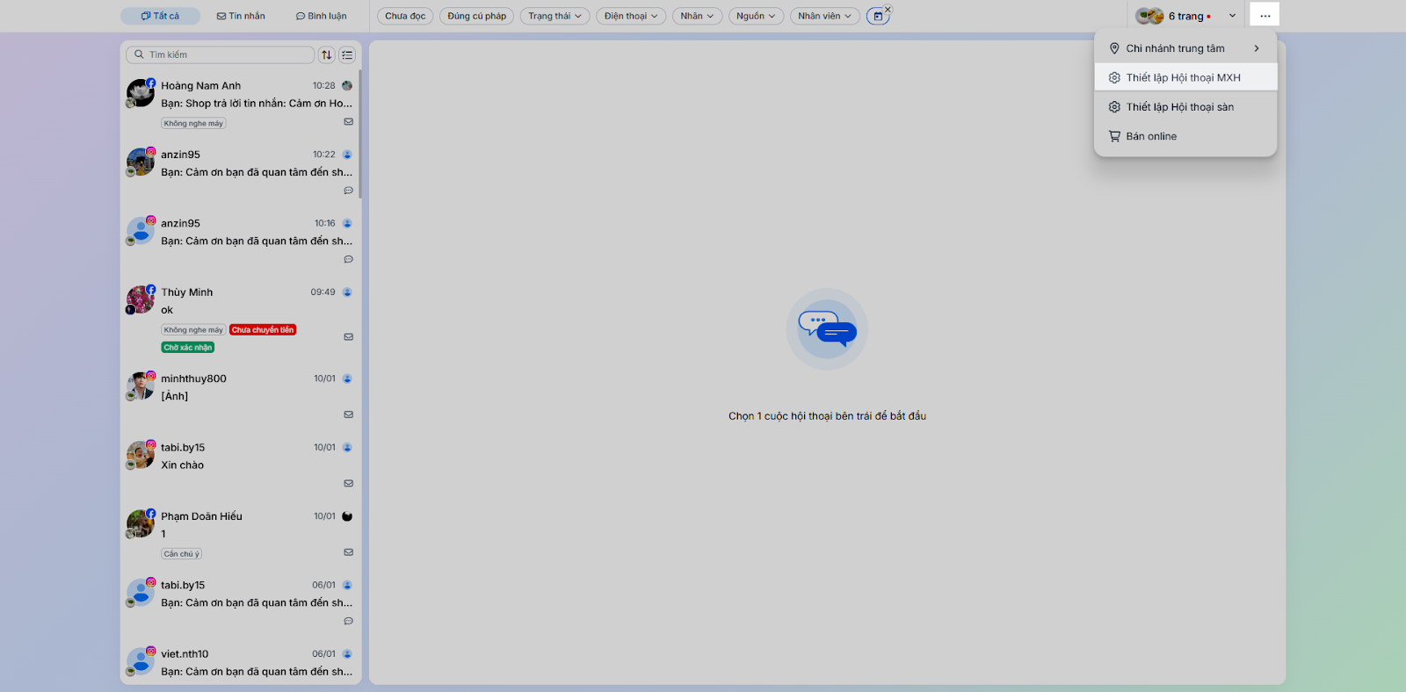
Task: Click Hoàng Nam Anh's profile picture
Action: coord(141,93)
